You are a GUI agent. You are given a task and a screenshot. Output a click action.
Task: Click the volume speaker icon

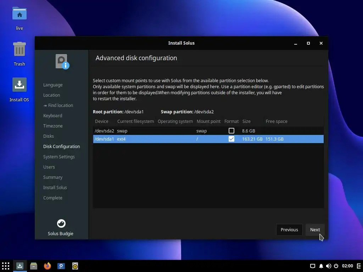(329, 266)
